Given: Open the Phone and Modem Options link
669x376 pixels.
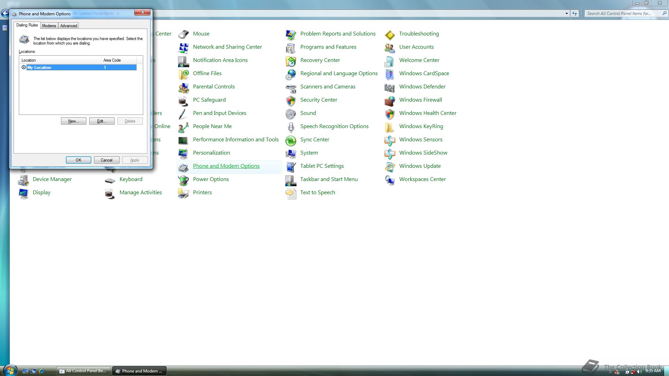Looking at the screenshot, I should [x=226, y=166].
